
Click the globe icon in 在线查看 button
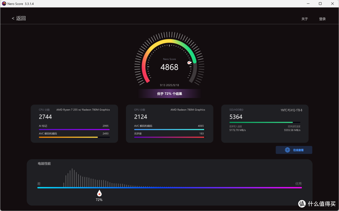pos(287,150)
